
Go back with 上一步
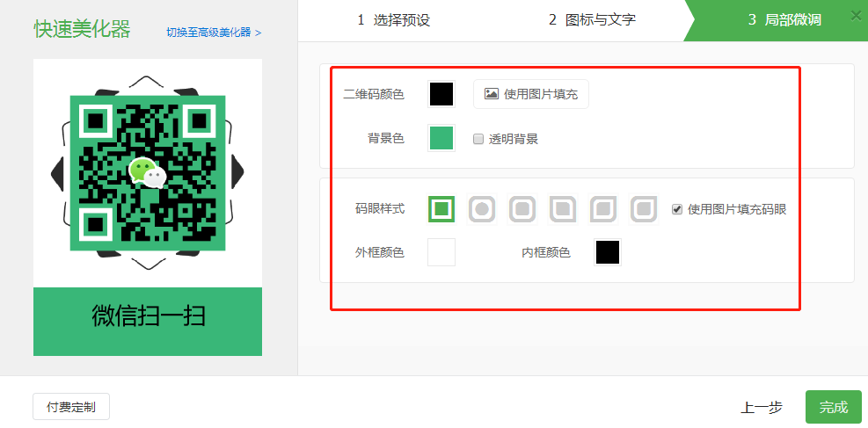coord(762,408)
